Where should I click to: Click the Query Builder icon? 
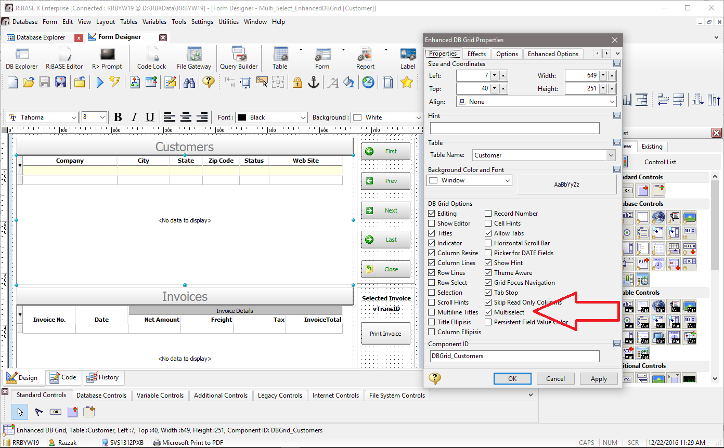tap(239, 58)
